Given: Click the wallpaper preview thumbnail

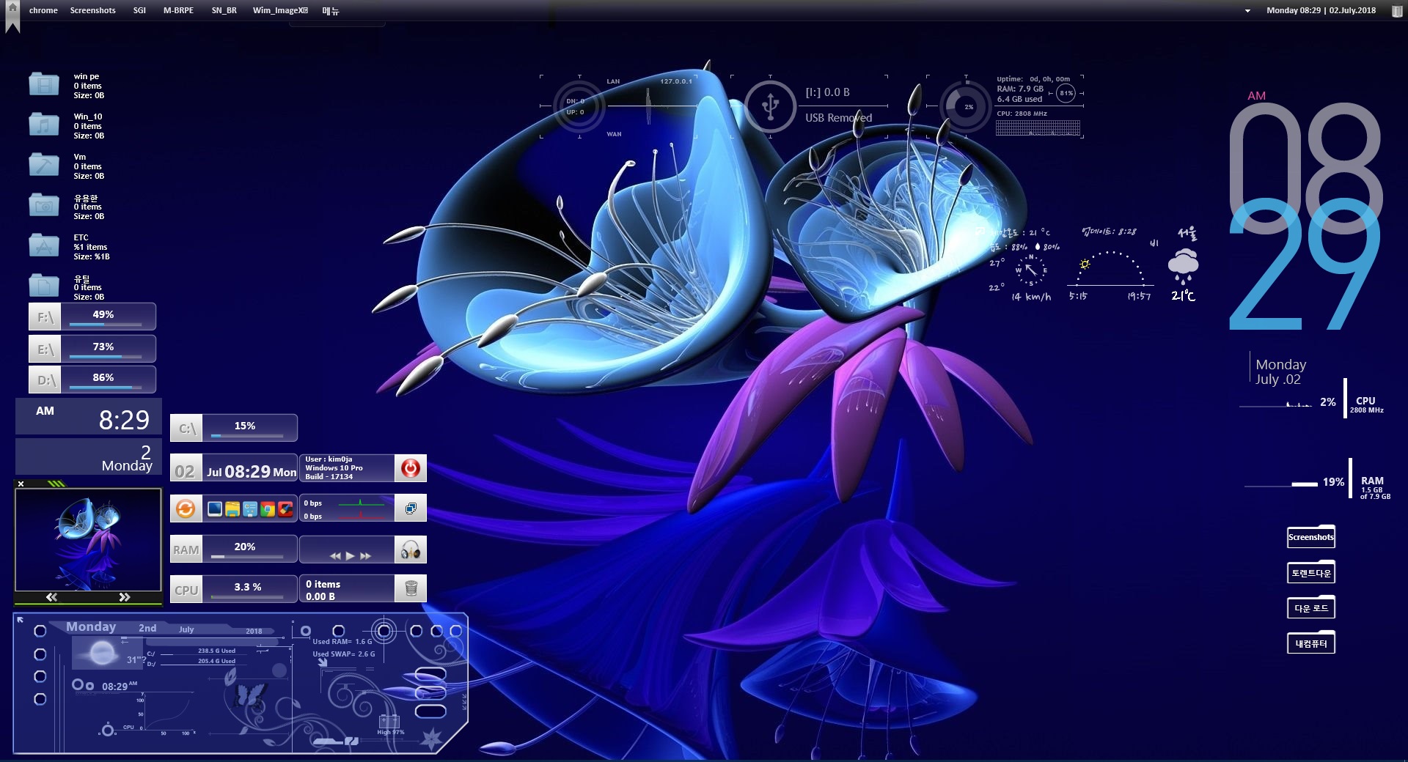Looking at the screenshot, I should point(88,539).
